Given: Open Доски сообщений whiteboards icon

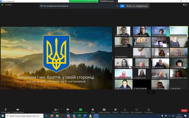Looking at the screenshot, I should tap(136, 110).
